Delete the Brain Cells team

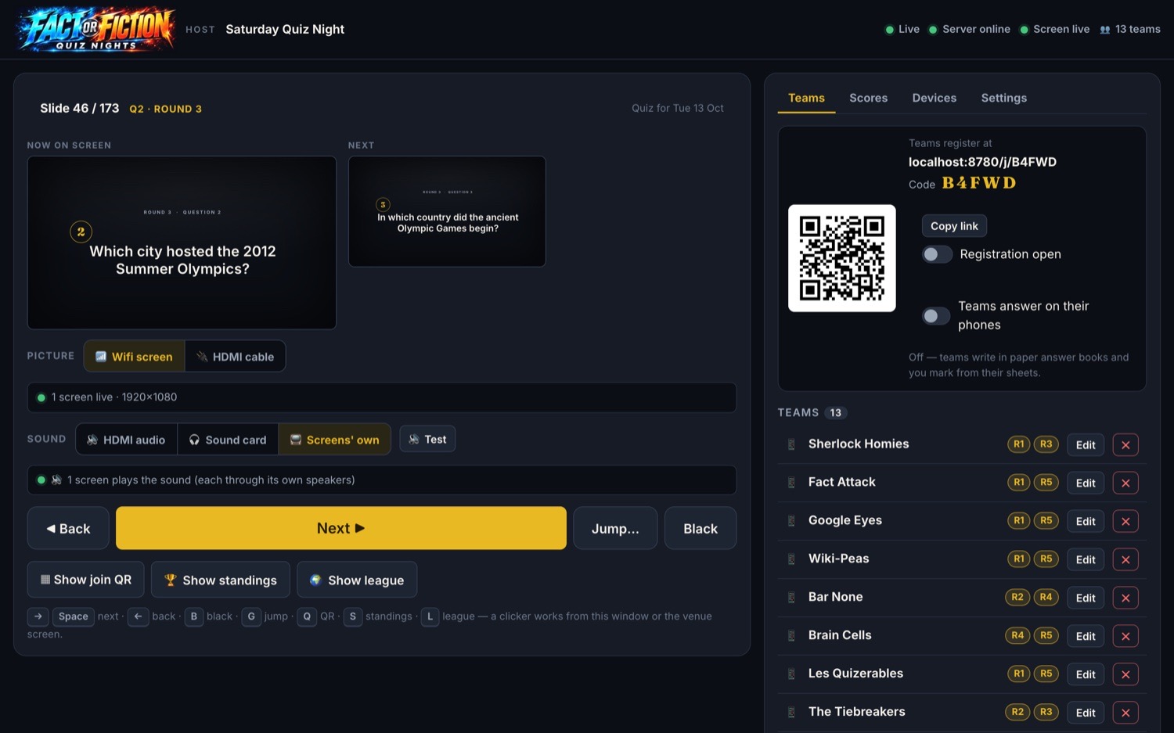coord(1125,637)
